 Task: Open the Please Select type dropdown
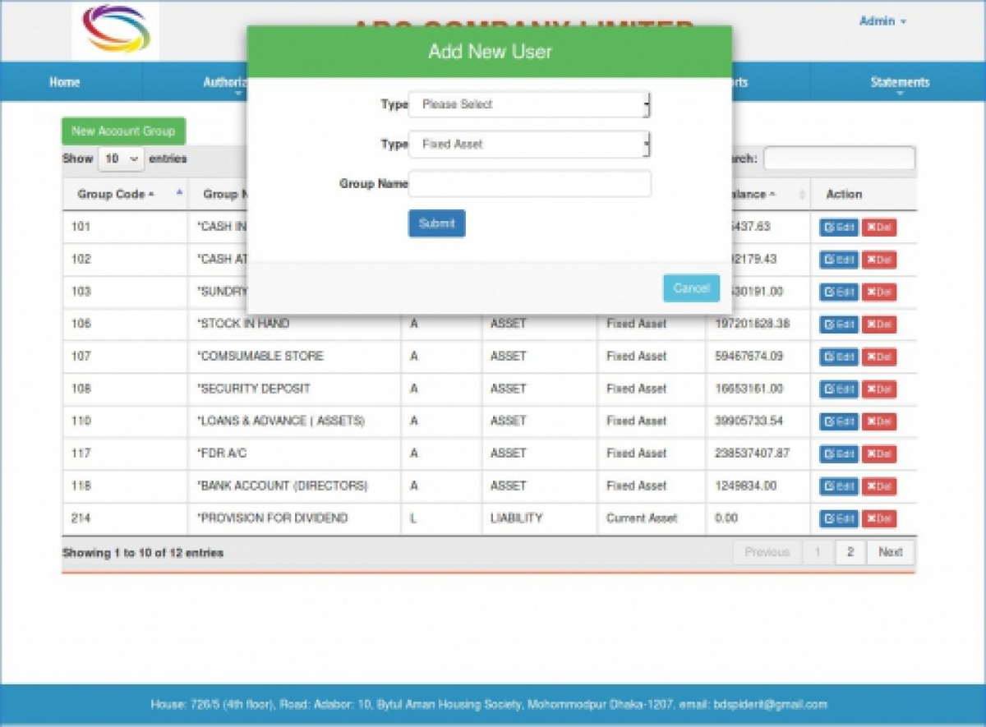pos(529,104)
